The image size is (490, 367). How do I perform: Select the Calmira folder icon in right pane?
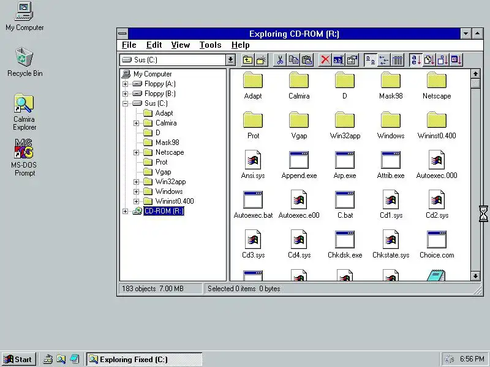299,86
